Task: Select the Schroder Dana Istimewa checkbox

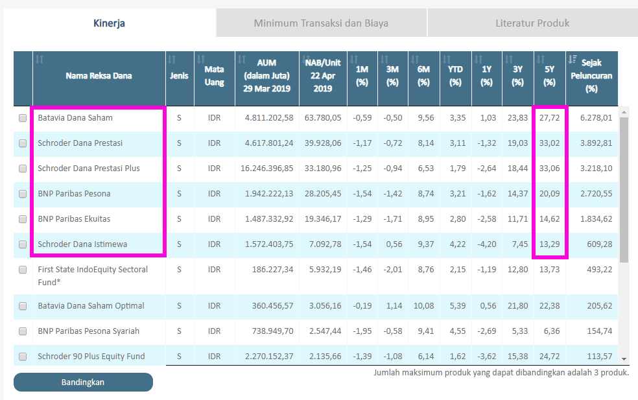Action: tap(23, 244)
